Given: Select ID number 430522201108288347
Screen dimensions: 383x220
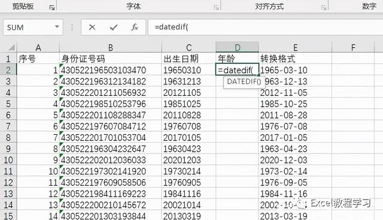Looking at the screenshot, I should [110, 115].
